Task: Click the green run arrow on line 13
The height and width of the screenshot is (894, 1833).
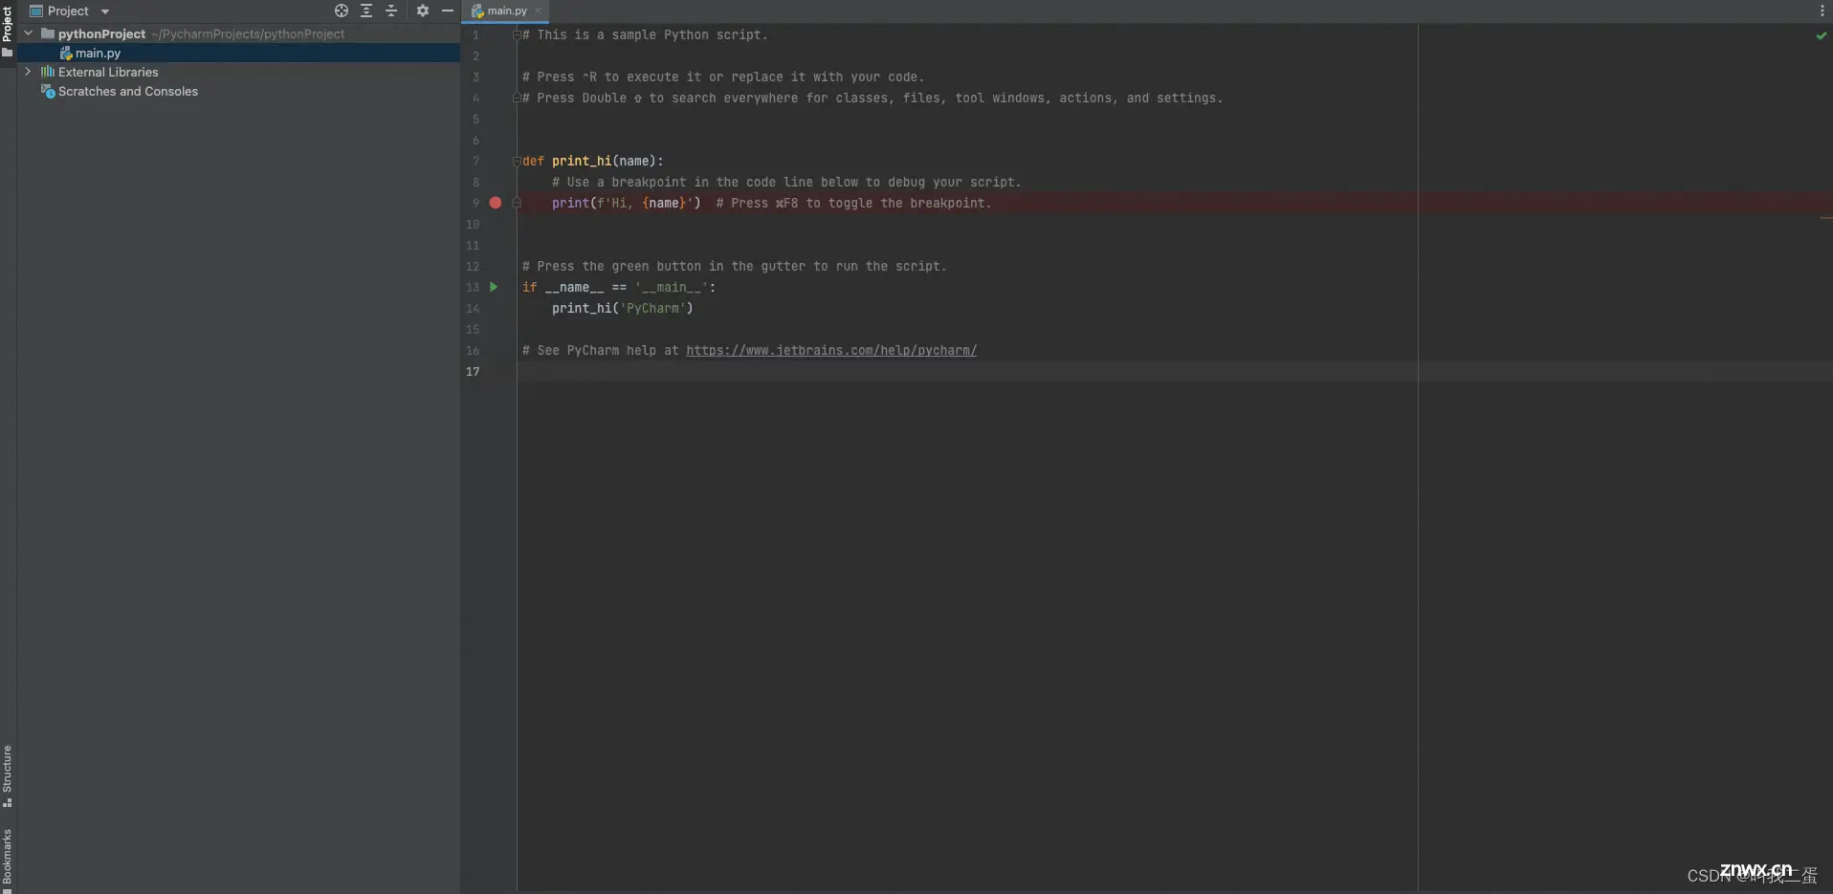Action: 494,287
